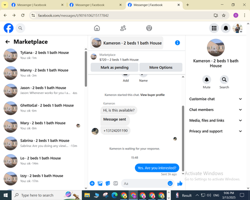
Task: Open the Friends icon in top bar
Action: click(x=123, y=28)
